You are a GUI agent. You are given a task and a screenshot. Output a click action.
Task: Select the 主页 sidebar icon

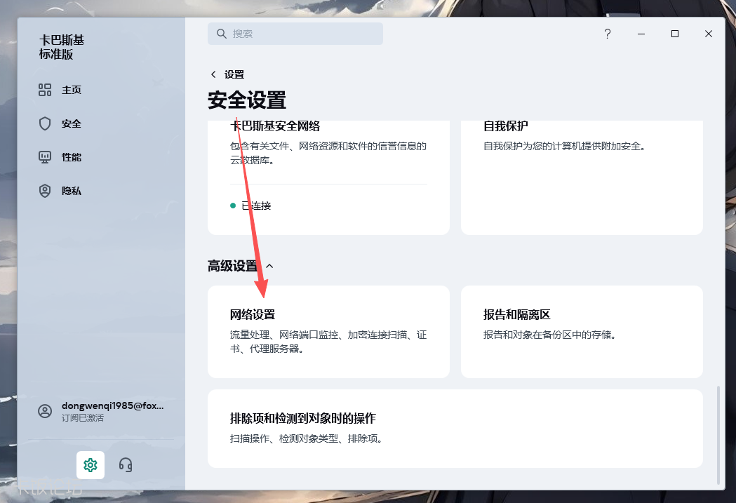44,90
